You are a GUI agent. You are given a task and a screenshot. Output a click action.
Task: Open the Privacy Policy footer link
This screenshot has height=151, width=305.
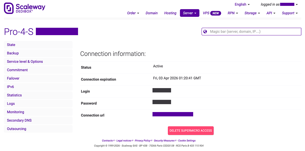click(x=143, y=141)
